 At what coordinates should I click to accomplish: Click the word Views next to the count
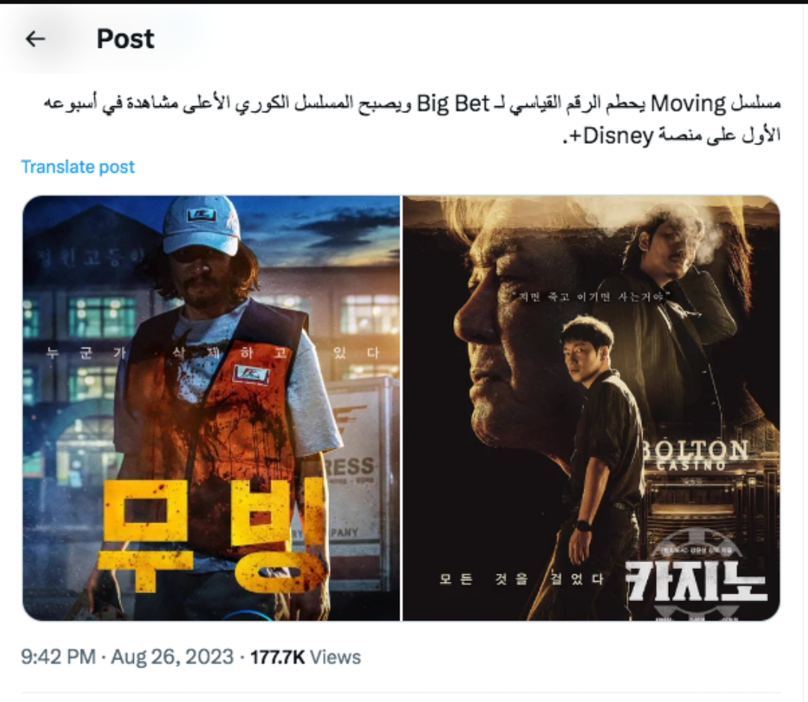coord(335,656)
